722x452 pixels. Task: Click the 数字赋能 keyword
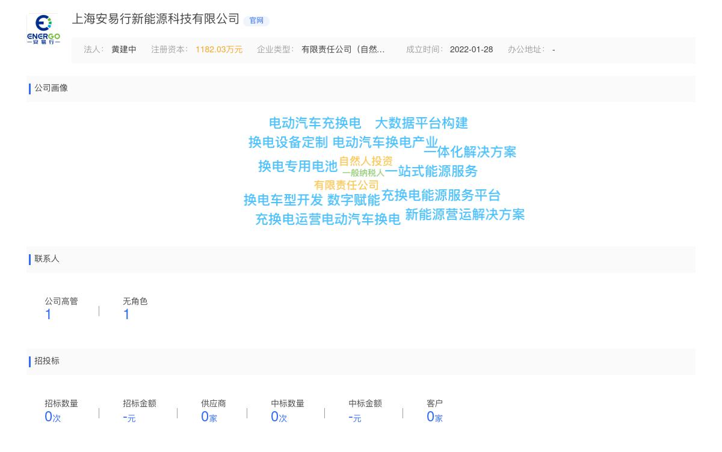point(353,201)
